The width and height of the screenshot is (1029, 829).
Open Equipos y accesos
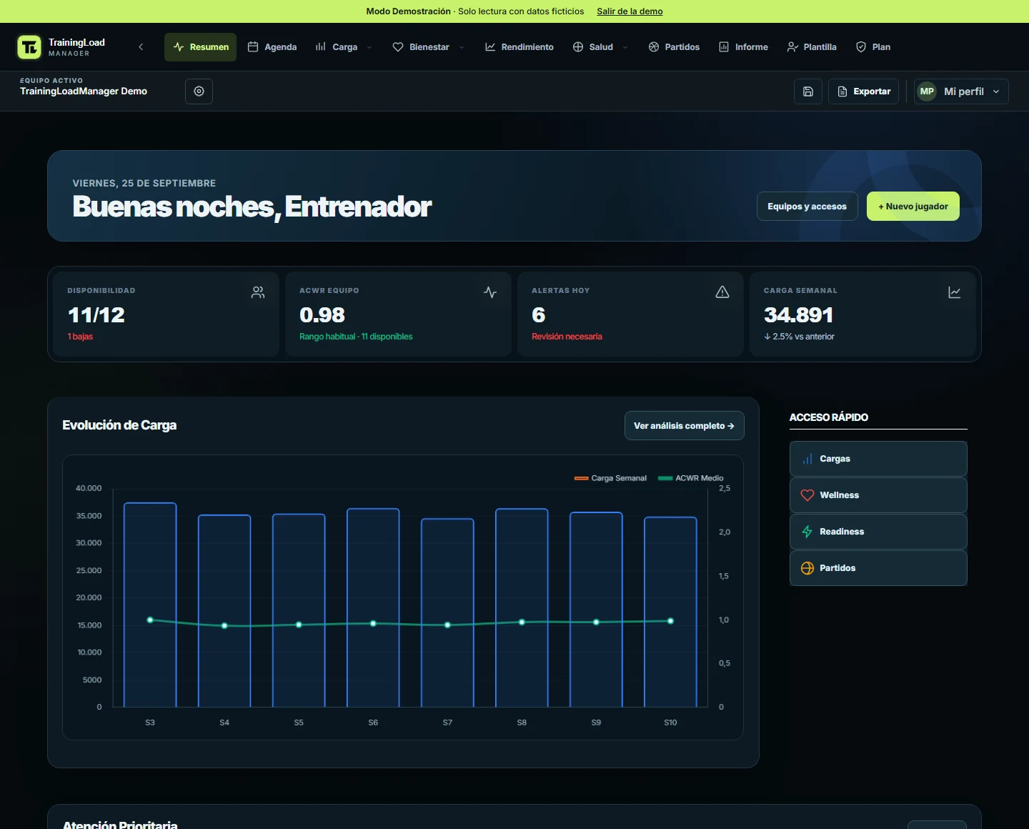click(x=807, y=207)
